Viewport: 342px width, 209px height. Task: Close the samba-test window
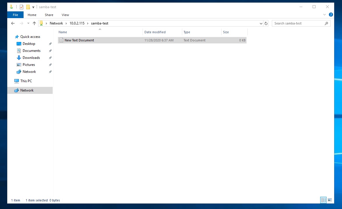click(x=327, y=7)
